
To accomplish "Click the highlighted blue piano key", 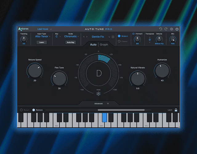I will [x=104, y=118].
